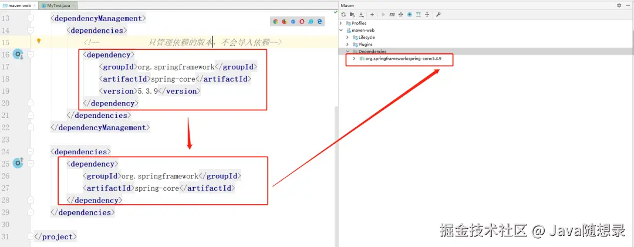Viewport: 634px width, 247px height.
Task: Collapse the maven-web project node
Action: [x=341, y=31]
